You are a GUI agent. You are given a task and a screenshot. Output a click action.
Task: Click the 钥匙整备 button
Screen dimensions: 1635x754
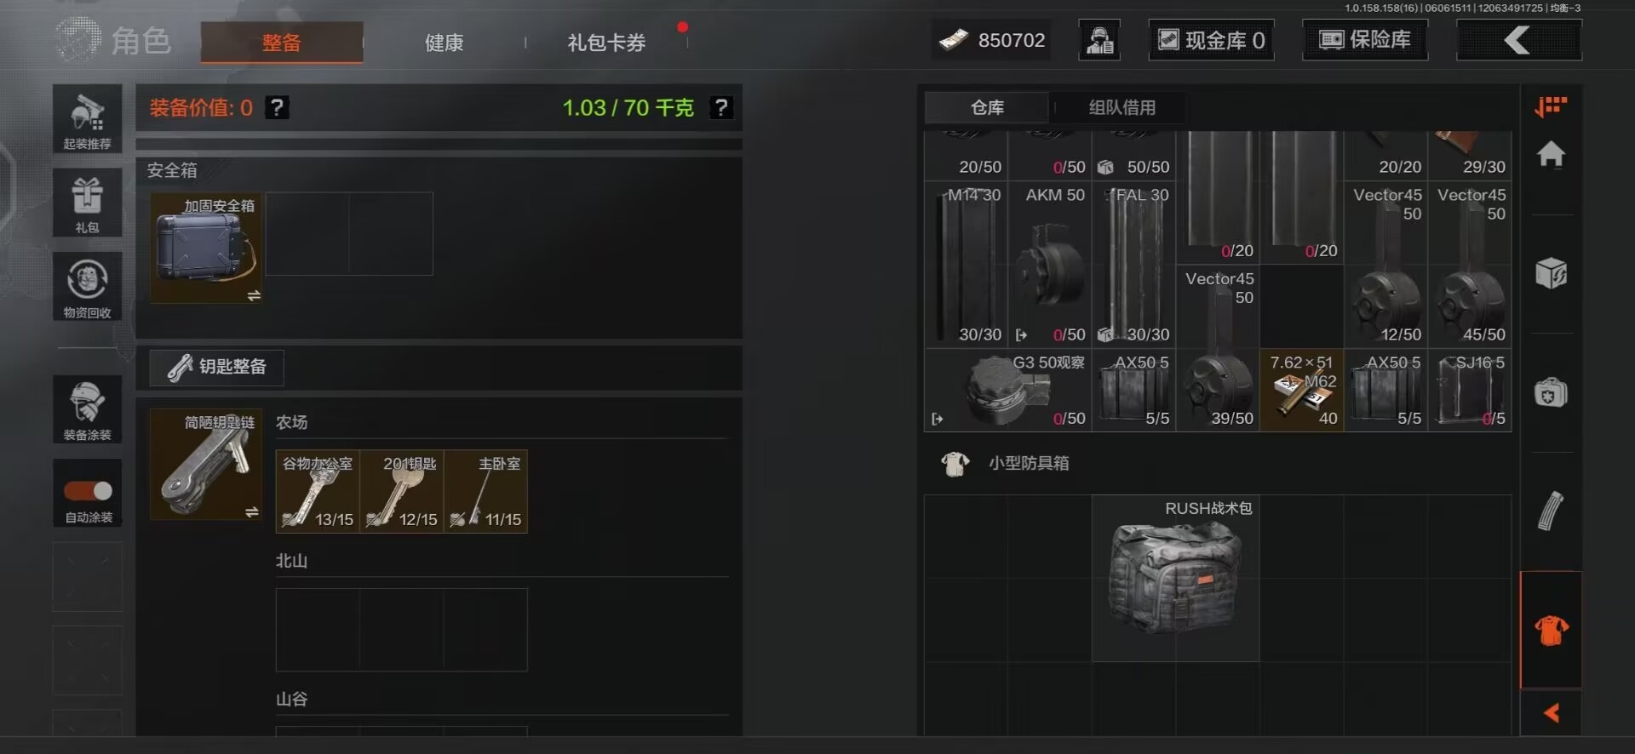pos(216,367)
